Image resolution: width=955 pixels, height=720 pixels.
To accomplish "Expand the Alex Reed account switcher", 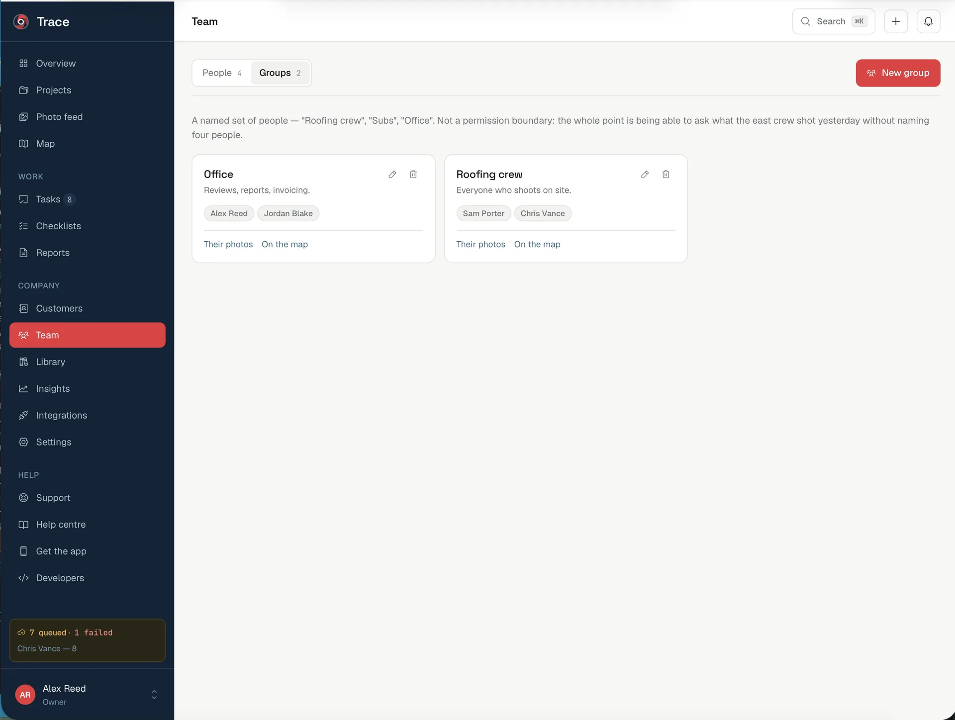I will pos(154,695).
